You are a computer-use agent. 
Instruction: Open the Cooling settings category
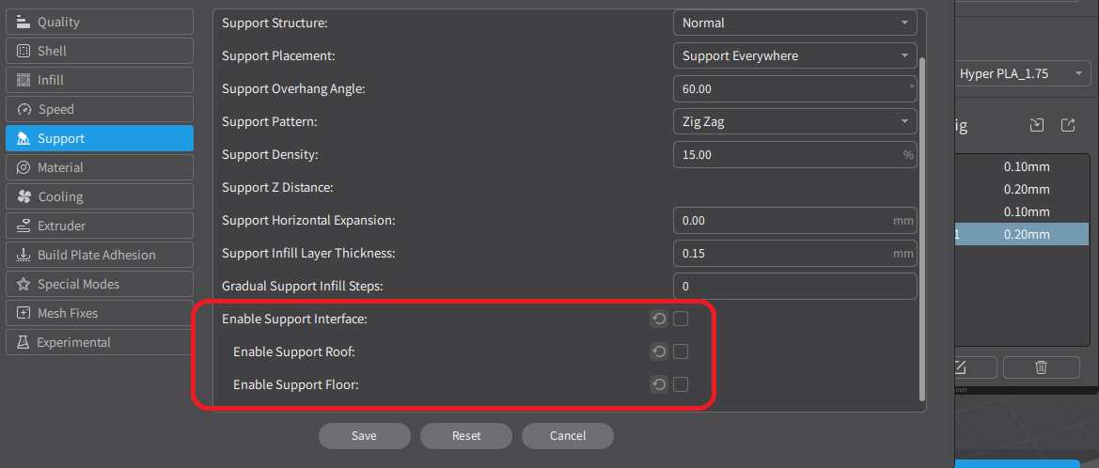pyautogui.click(x=99, y=196)
